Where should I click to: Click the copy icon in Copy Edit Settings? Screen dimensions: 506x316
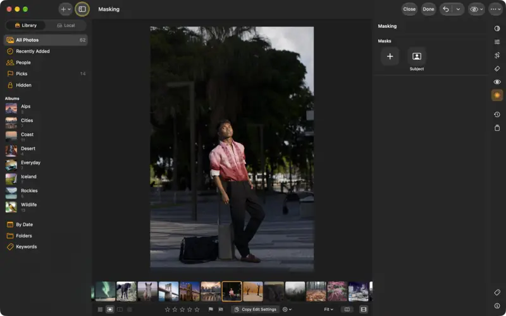237,310
